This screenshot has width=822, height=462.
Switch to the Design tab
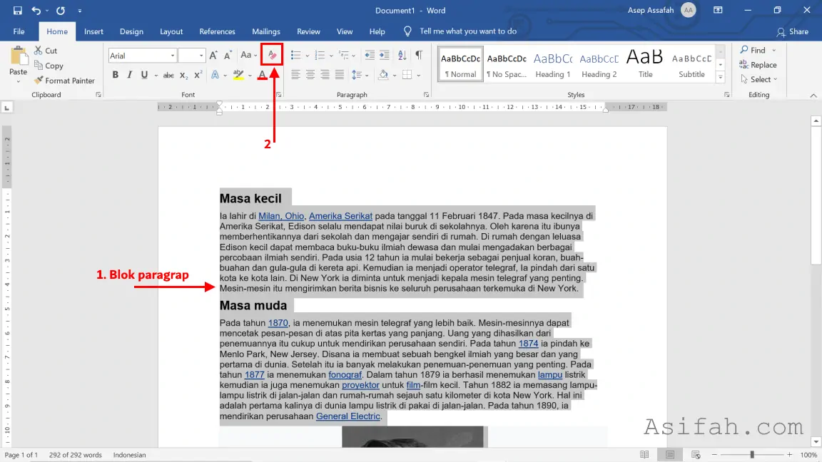131,31
